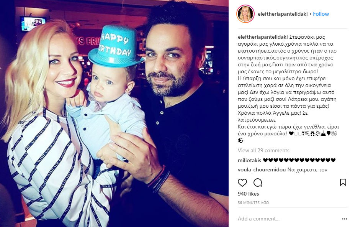
Task: Open comment via speech bubble icon
Action: [258, 183]
